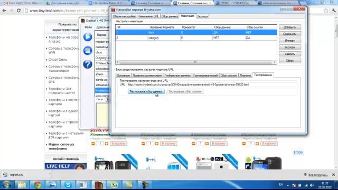338x190 pixels.
Task: Click the Chrome back arrow
Action: pyautogui.click(x=4, y=11)
